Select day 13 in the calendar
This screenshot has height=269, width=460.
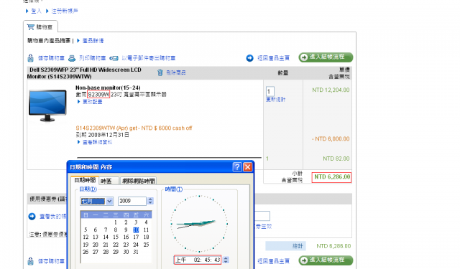[x=96, y=237]
